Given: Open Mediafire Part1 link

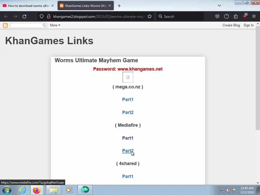Looking at the screenshot, I should tap(128, 138).
